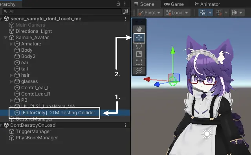The image size is (251, 155).
Task: Click the Hierarchy search field
Action: [x=62, y=11]
